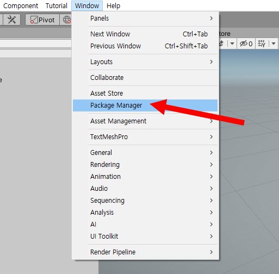Select Next Window menu entry
Screen dimensions: 279x274
pos(145,34)
